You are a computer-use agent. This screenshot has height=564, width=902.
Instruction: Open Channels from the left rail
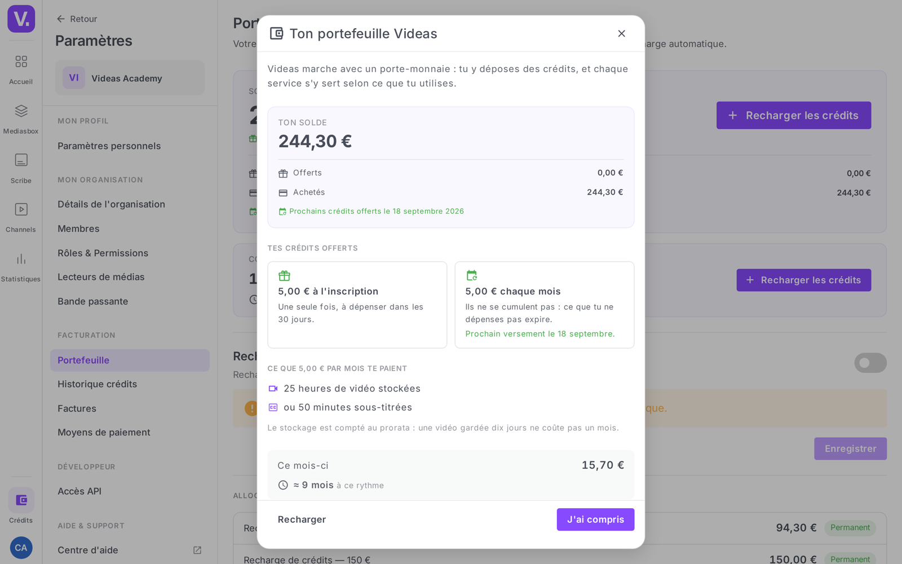pyautogui.click(x=21, y=217)
